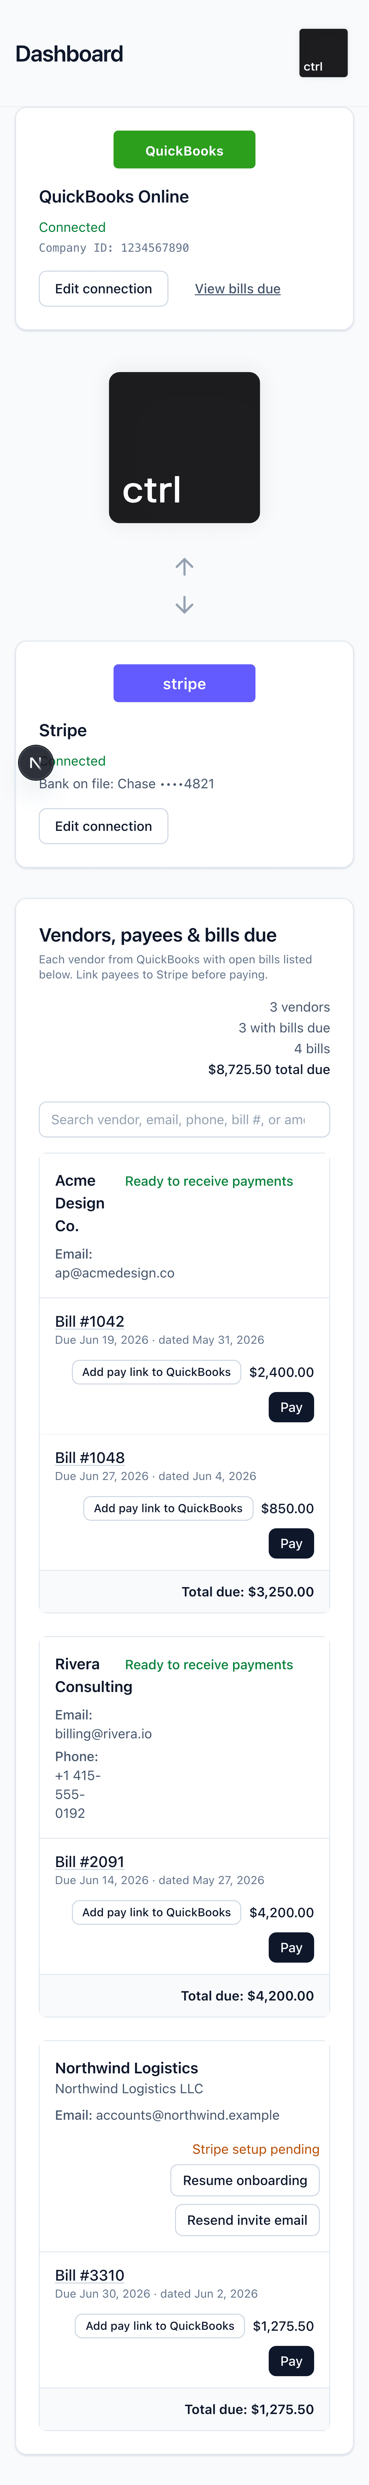Open Bill #2091 link
Screen dimensions: 369x2485
click(90, 1861)
